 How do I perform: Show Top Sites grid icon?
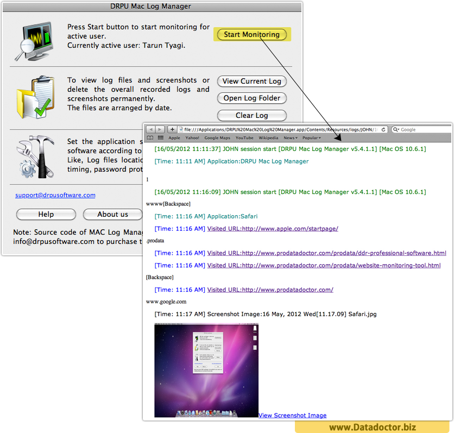coord(161,138)
